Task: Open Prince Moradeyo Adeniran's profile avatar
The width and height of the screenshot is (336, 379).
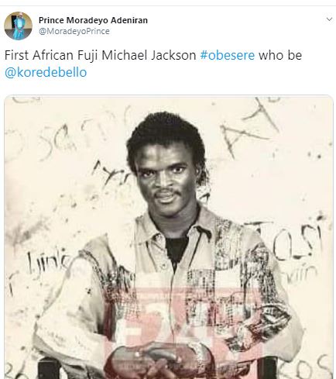Action: pos(18,26)
